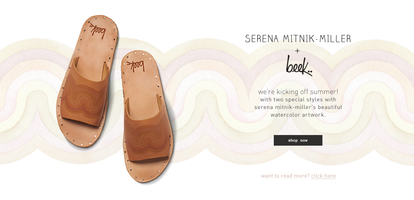The image size is (414, 200).
Task: Click the handwritten beek logo under the plus sign
Action: [299, 66]
